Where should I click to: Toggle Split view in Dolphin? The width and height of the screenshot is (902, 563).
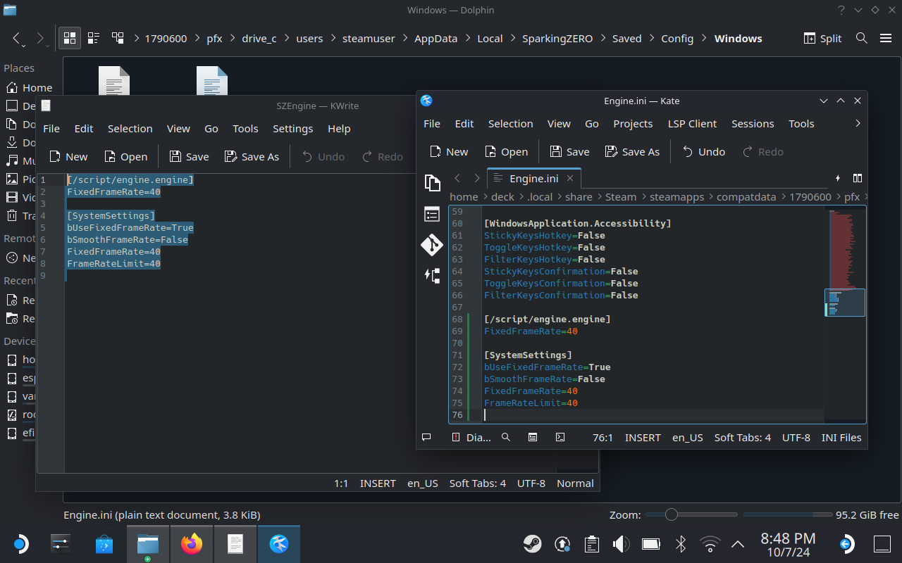click(x=823, y=38)
